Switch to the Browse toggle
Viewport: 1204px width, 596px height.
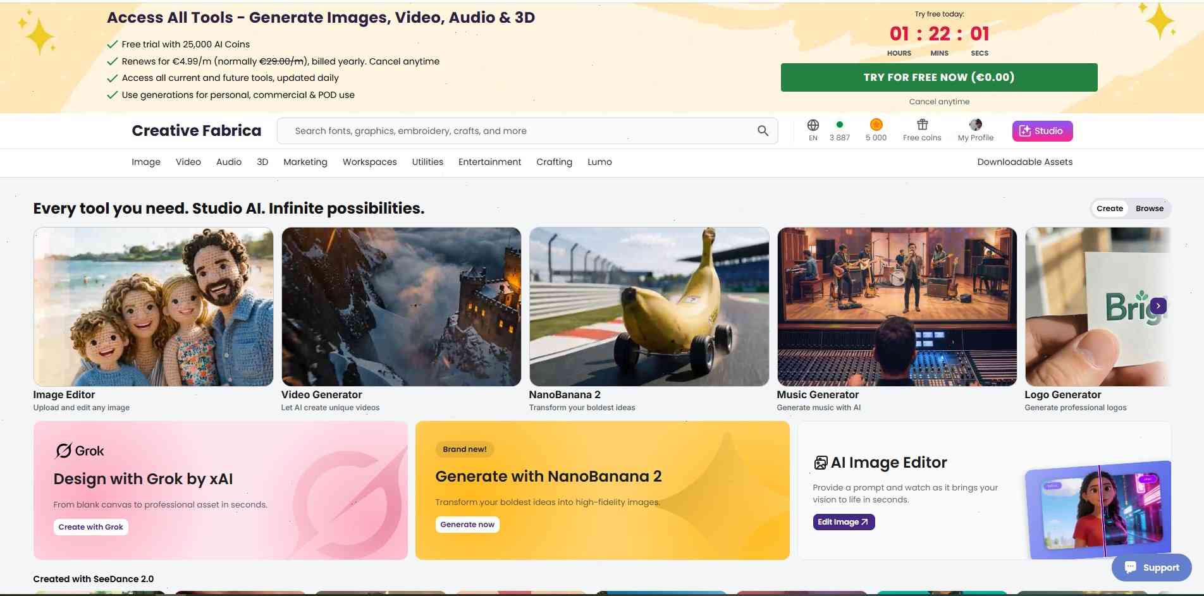(x=1150, y=209)
